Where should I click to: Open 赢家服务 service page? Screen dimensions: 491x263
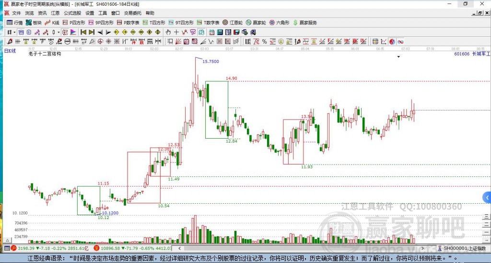click(305, 22)
